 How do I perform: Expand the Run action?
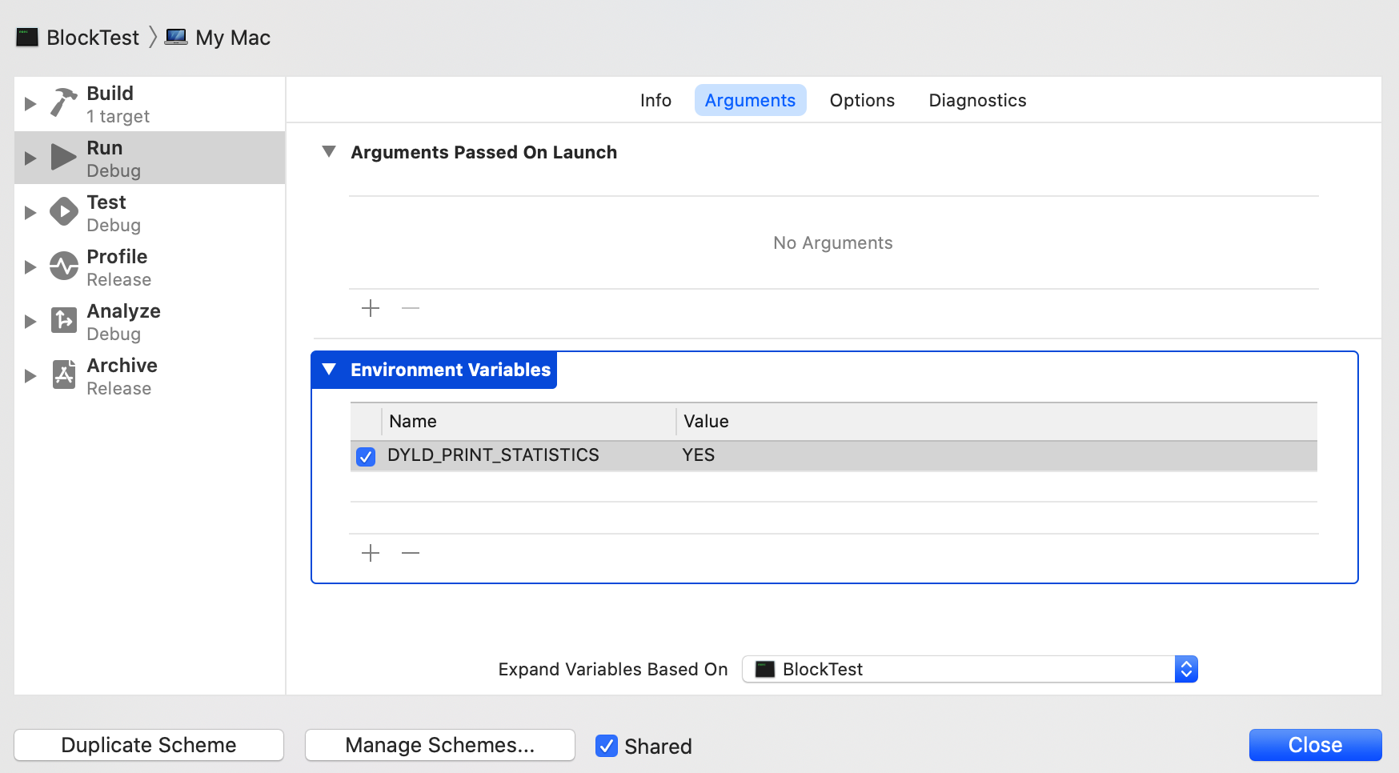[30, 158]
